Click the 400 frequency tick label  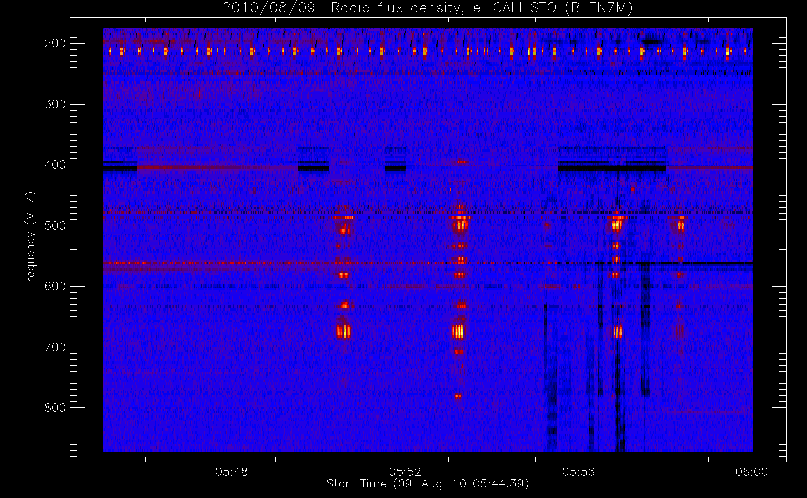(55, 165)
